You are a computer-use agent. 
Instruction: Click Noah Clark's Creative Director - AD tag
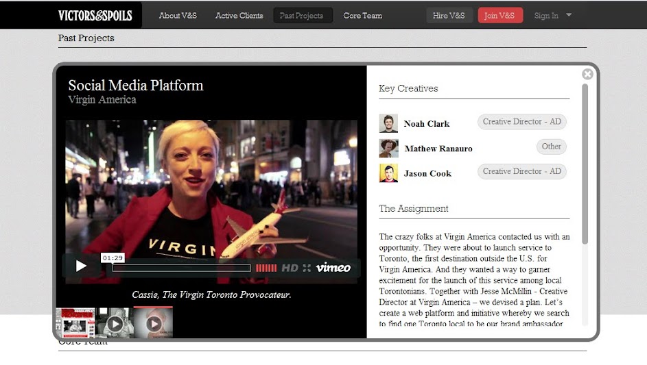522,121
